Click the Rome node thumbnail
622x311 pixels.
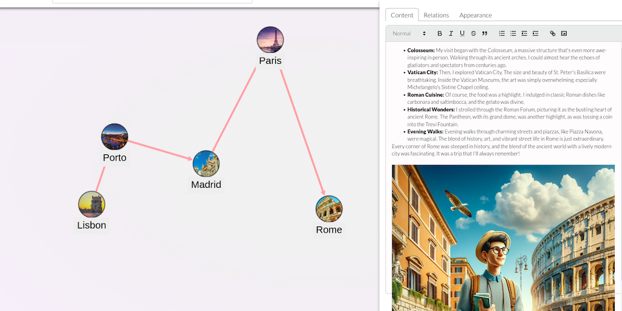coord(329,209)
